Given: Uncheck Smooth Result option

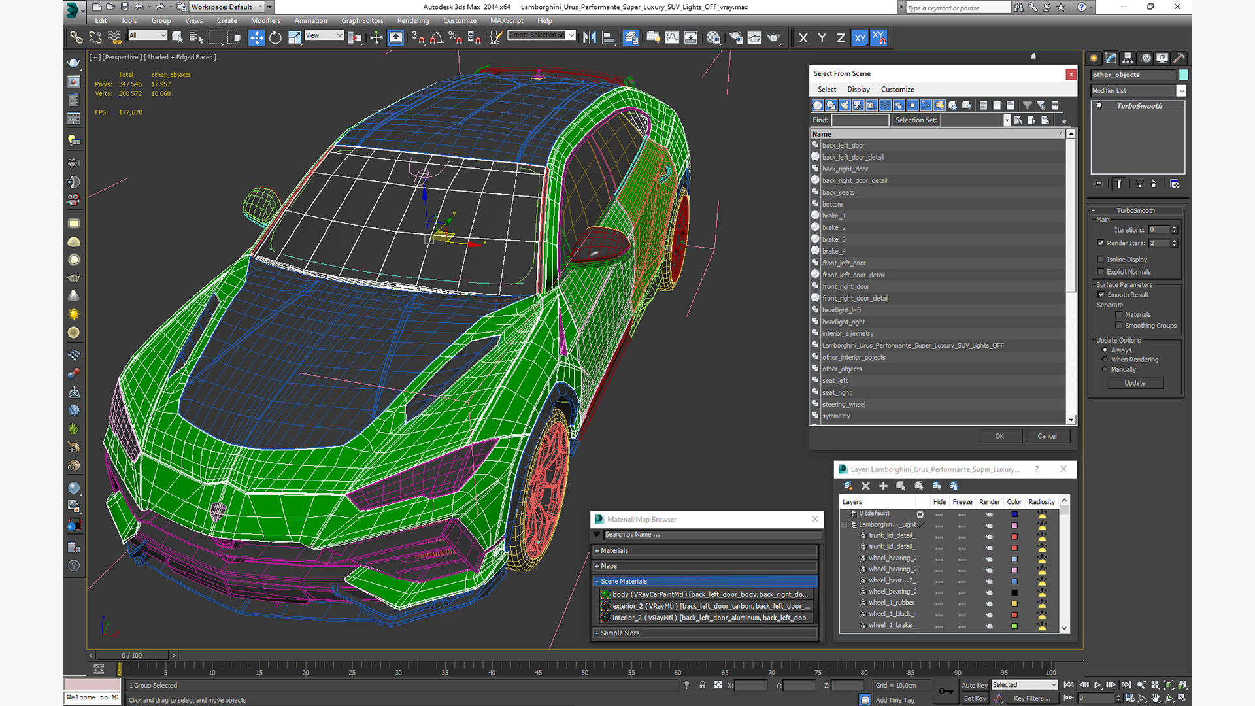Looking at the screenshot, I should 1101,295.
